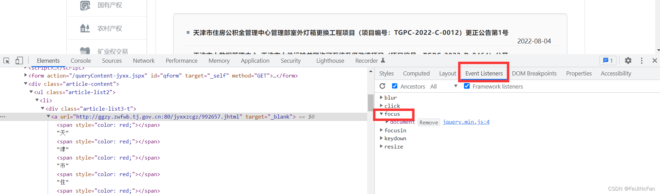Switch to the Styles pane
The height and width of the screenshot is (194, 660).
(x=386, y=73)
